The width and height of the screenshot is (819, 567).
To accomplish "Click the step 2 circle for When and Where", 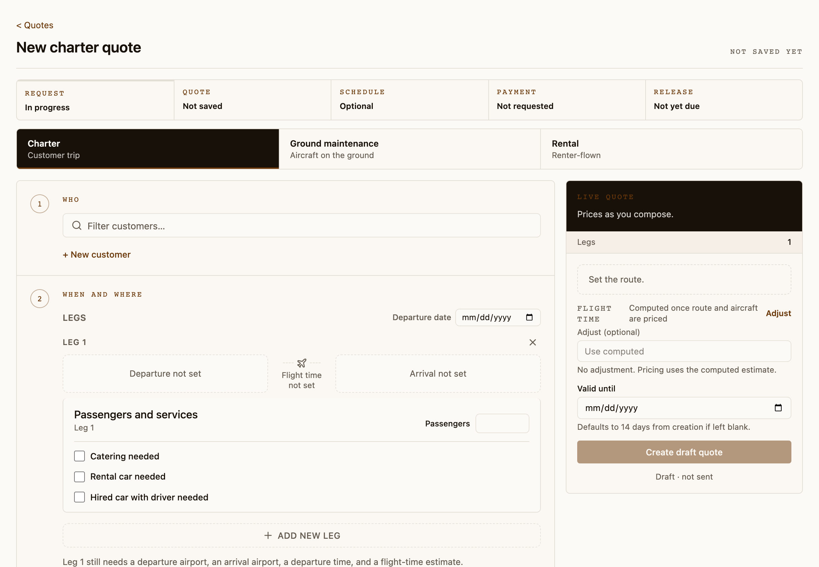I will 39,299.
